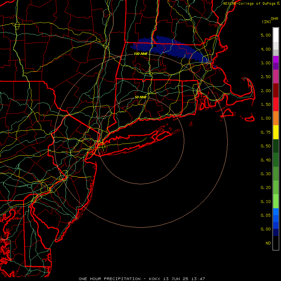The height and width of the screenshot is (281, 281).
Task: Click the 2.00 legend value
Action: point(266,91)
